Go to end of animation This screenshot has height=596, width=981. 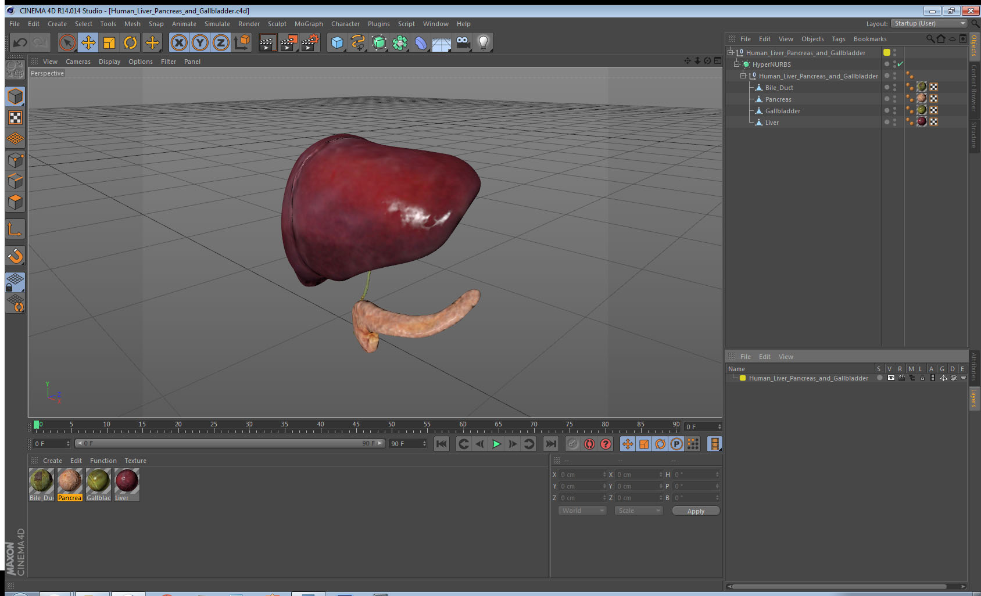point(550,444)
